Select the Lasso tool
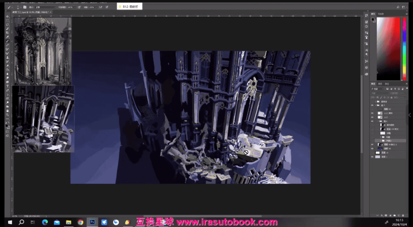Image resolution: width=413 pixels, height=227 pixels. coord(7,25)
